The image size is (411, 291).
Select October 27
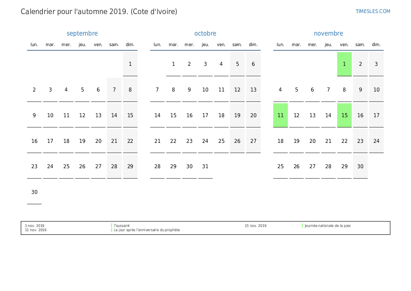click(253, 141)
